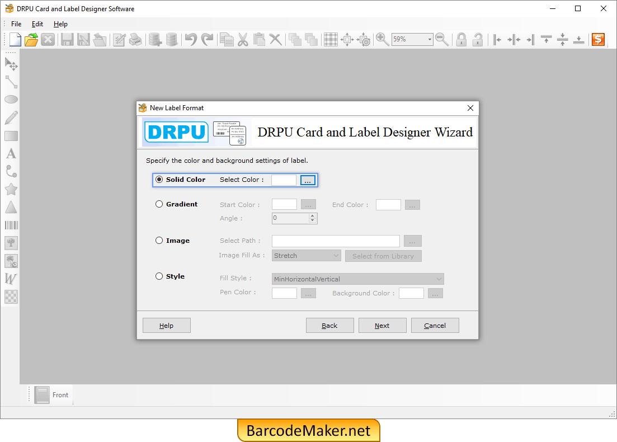Select the Pencil tool in sidebar

[x=11, y=117]
